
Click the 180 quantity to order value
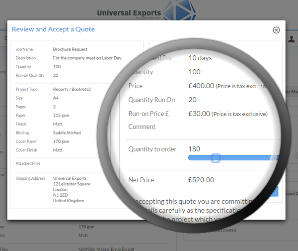194,149
